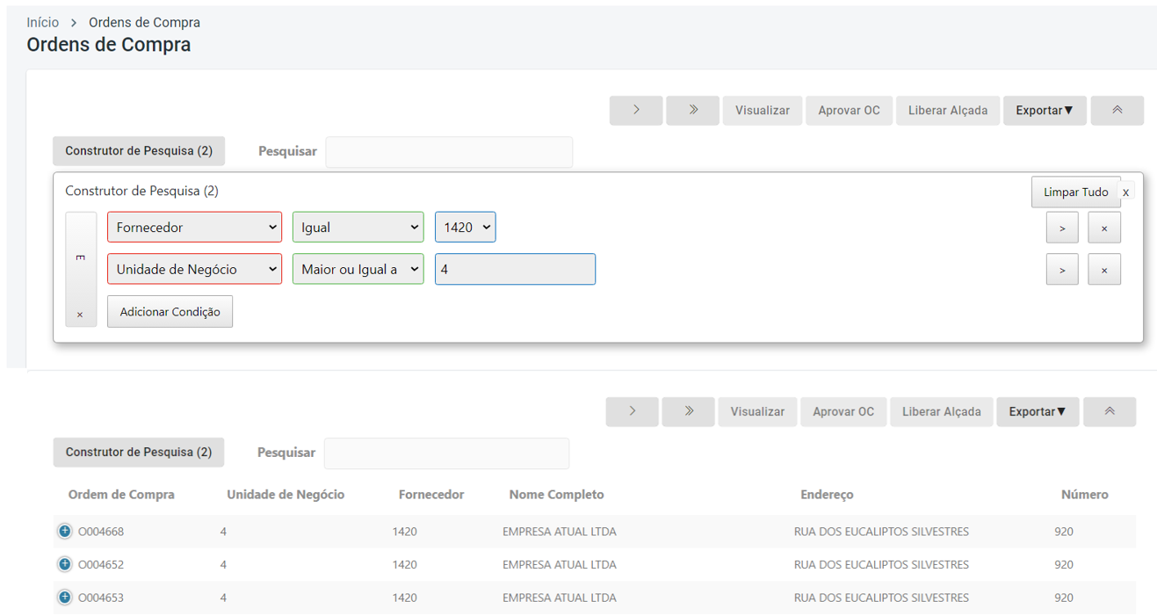The image size is (1157, 616).
Task: Click the condition value field containing 4
Action: pos(515,270)
